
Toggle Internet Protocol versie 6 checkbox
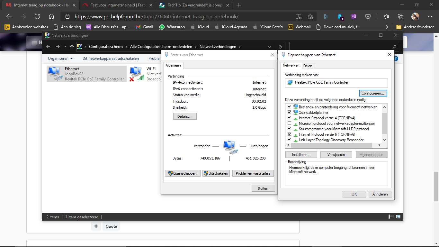(x=290, y=134)
